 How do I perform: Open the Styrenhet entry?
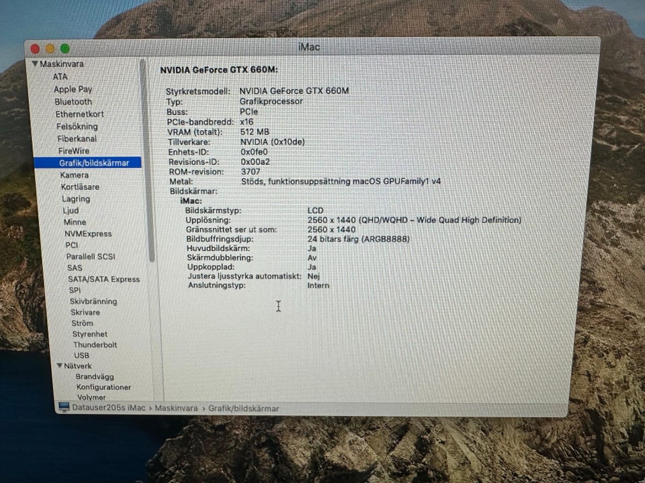click(89, 334)
